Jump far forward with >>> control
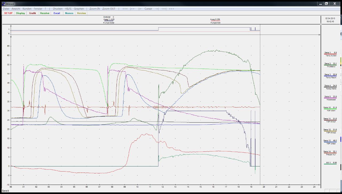The height and width of the screenshot is (194, 342). tap(172, 9)
